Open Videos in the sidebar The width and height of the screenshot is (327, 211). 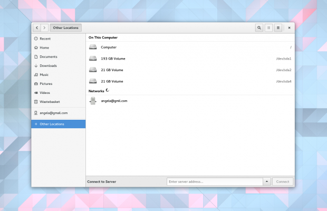(x=59, y=93)
